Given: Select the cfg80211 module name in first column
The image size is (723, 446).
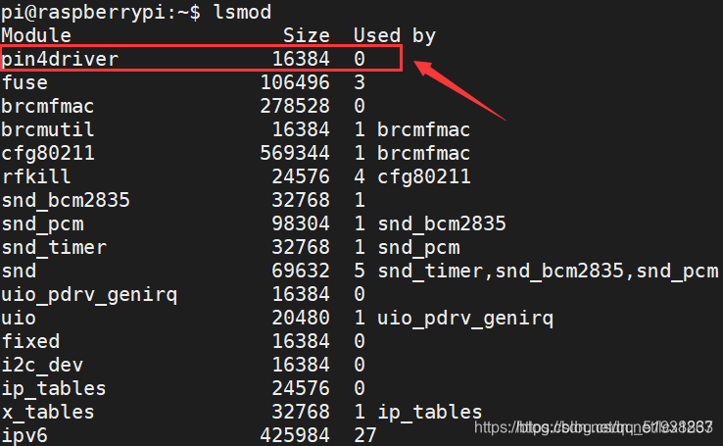Looking at the screenshot, I should (x=48, y=153).
